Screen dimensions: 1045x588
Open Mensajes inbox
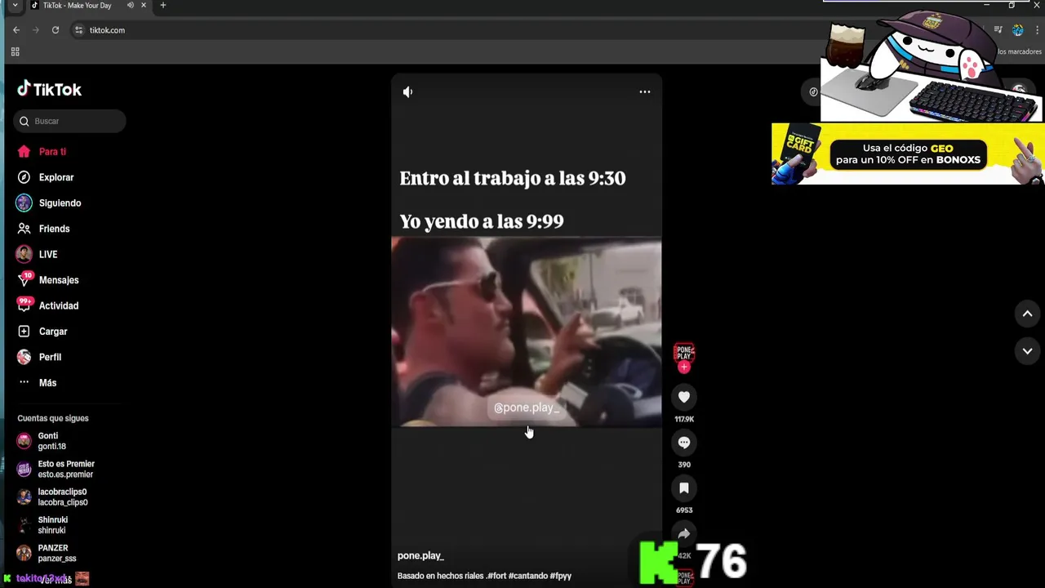click(59, 280)
